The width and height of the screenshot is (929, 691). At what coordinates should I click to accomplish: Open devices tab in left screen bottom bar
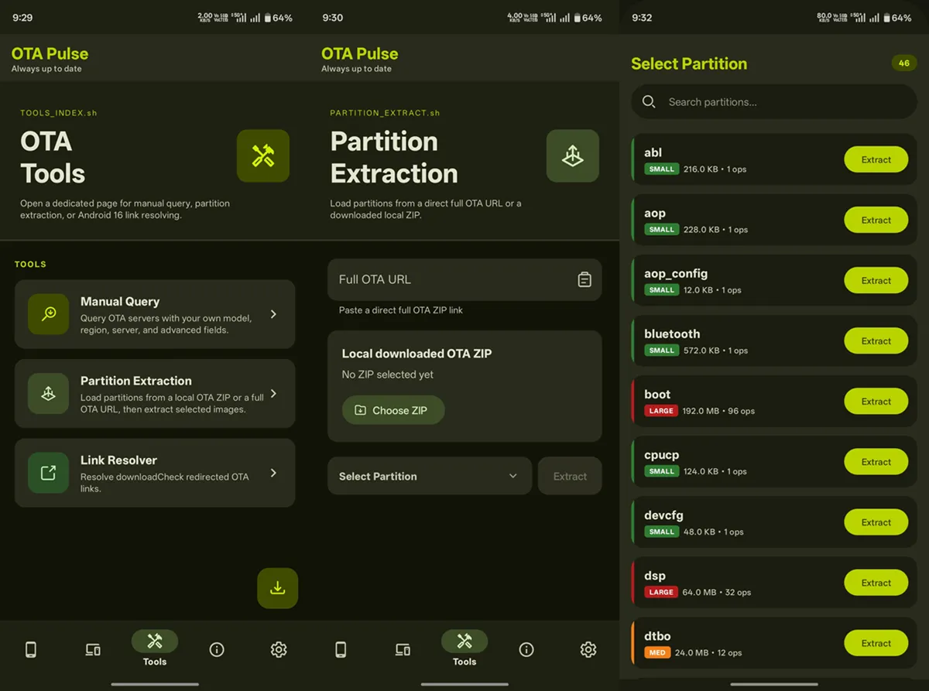click(93, 650)
